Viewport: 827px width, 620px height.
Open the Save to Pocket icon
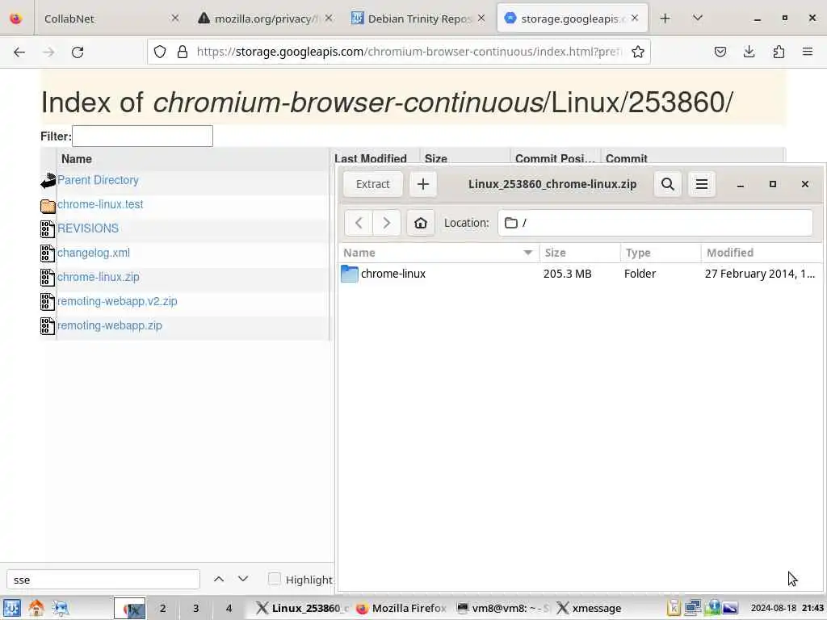pyautogui.click(x=720, y=52)
